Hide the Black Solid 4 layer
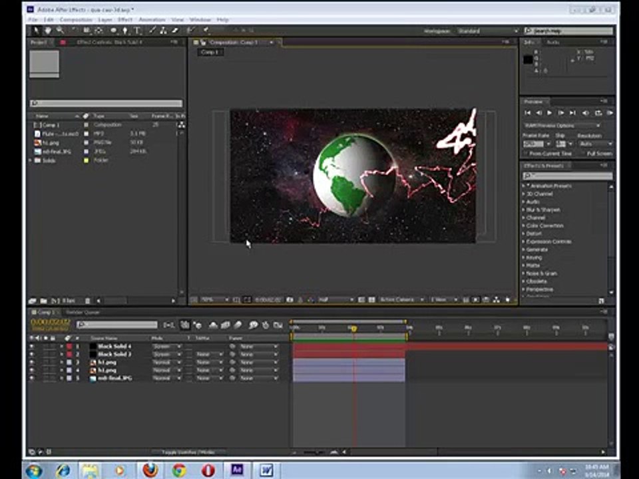The width and height of the screenshot is (639, 479). (x=31, y=346)
